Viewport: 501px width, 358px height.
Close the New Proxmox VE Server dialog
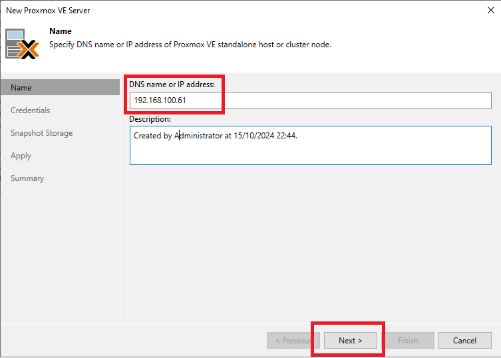tap(491, 10)
